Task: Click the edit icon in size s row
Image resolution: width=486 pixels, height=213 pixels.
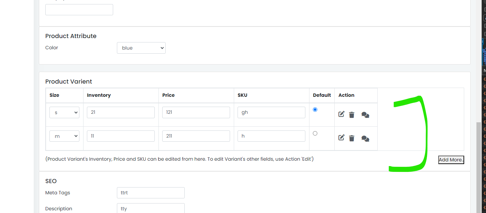Action: click(341, 114)
